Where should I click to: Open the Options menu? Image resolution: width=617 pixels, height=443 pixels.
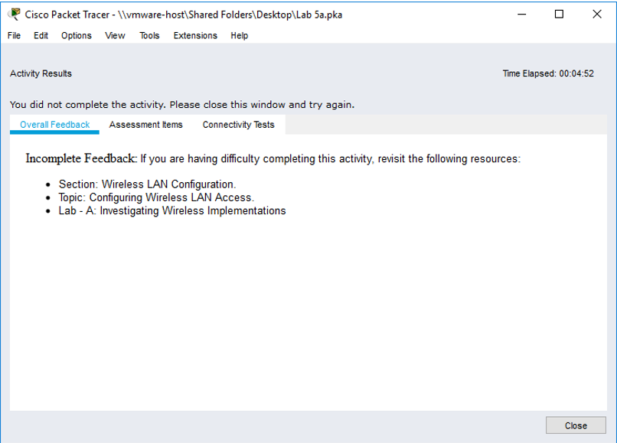(x=76, y=35)
